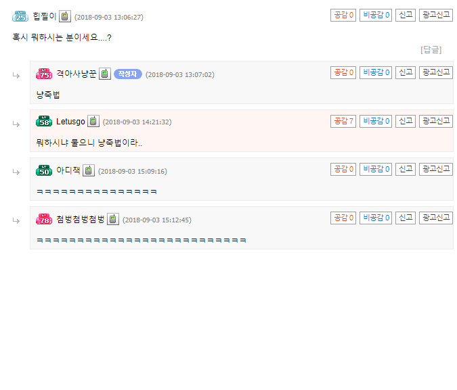This screenshot has width=457, height=390.
Task: Click mobile icon beside 첨벙첨벙첨벙 username
Action: (x=113, y=219)
